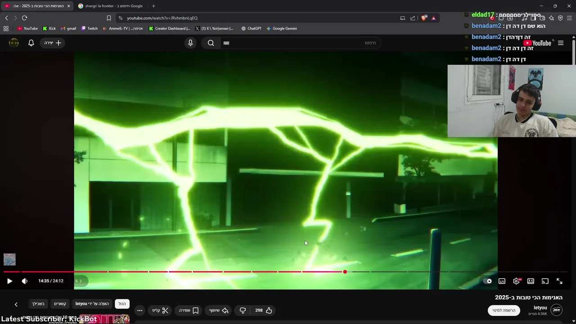Screen dimensions: 576x324
Task: Open suggested video thumbnail at bottom
Action: [x=104, y=319]
